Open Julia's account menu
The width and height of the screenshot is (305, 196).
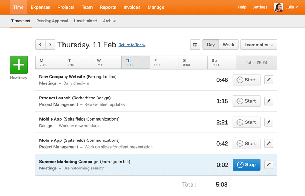[287, 7]
